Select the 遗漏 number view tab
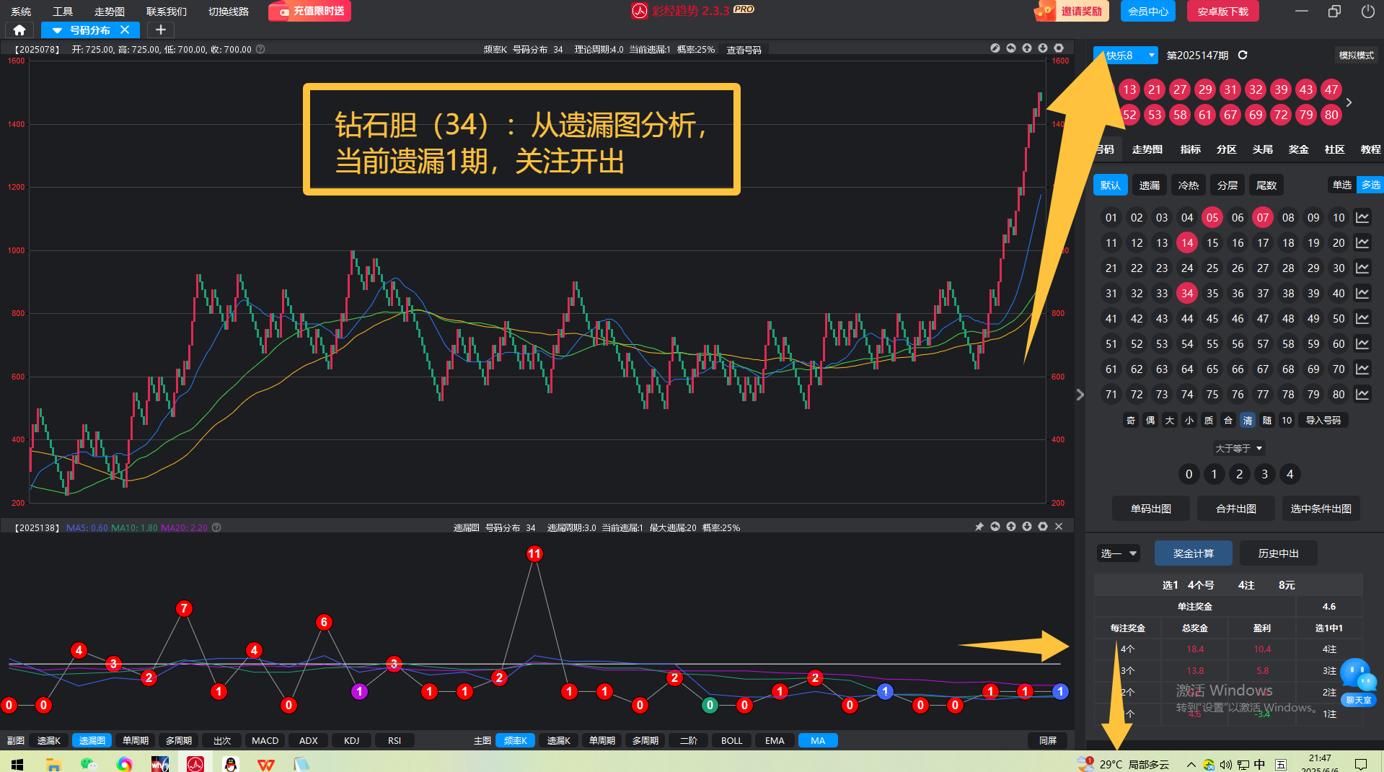 [x=1150, y=185]
